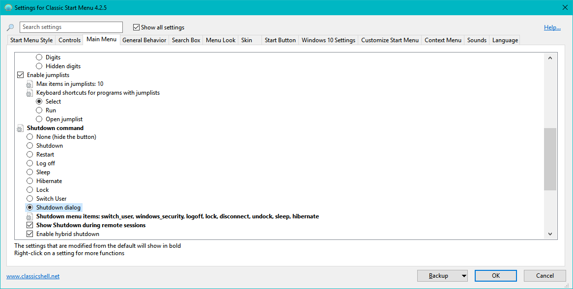
Task: Click the Classic Shell title bar icon
Action: click(8, 7)
